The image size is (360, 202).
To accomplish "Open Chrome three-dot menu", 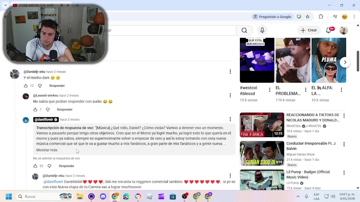I will [354, 17].
